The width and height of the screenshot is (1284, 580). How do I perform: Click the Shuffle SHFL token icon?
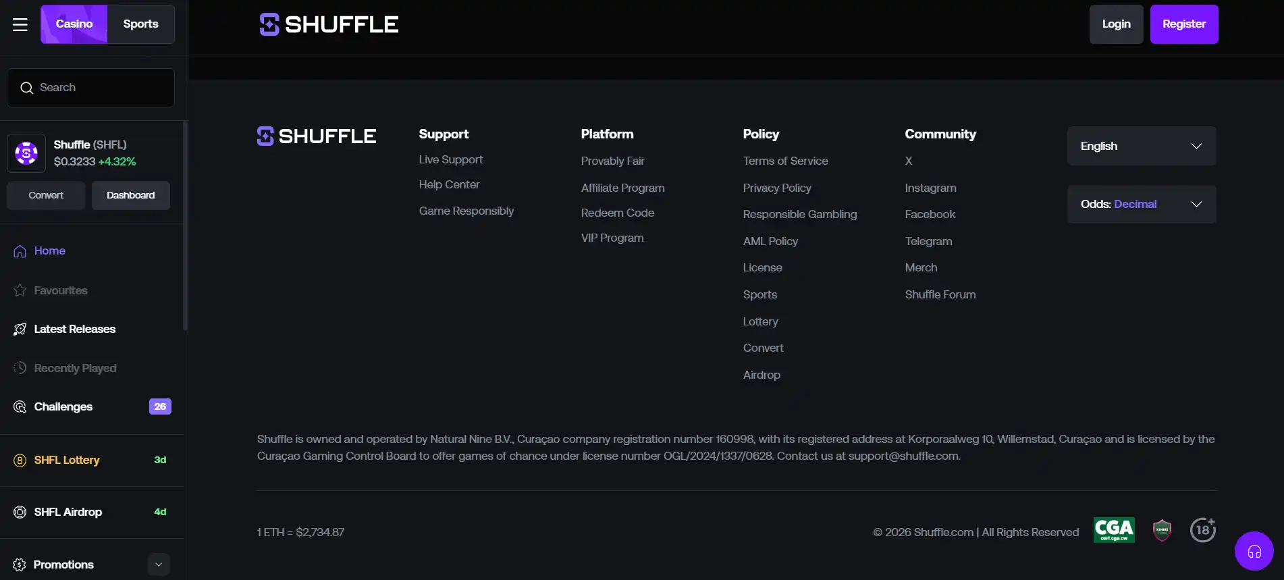click(x=26, y=153)
